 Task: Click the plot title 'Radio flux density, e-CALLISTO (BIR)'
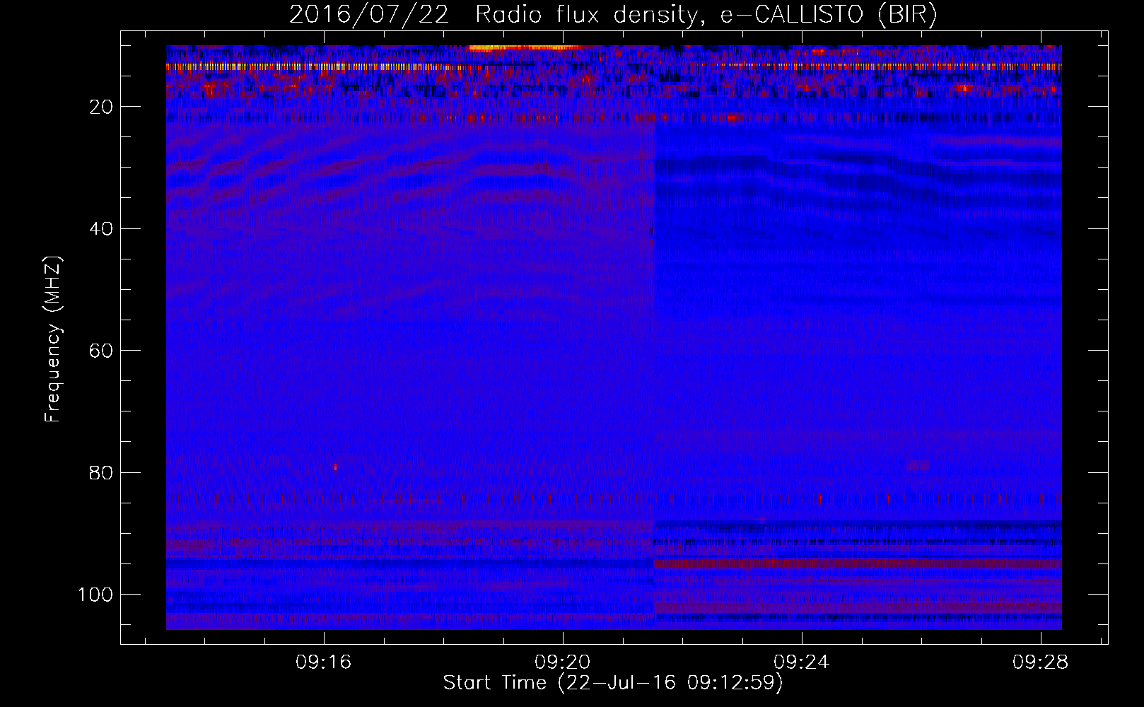[706, 15]
